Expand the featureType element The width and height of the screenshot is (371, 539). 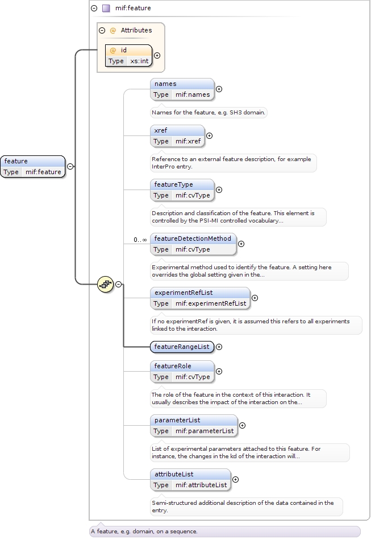219,190
